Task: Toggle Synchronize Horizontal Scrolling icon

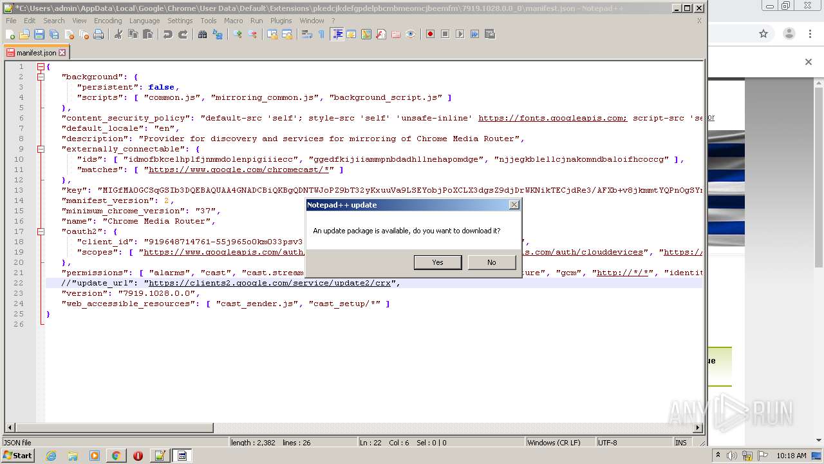Action: click(287, 34)
